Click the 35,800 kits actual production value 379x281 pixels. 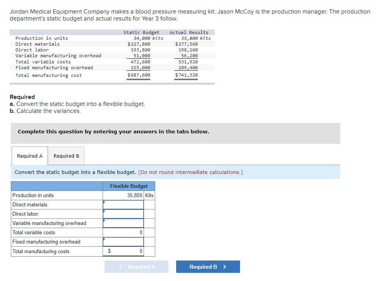tap(196, 38)
